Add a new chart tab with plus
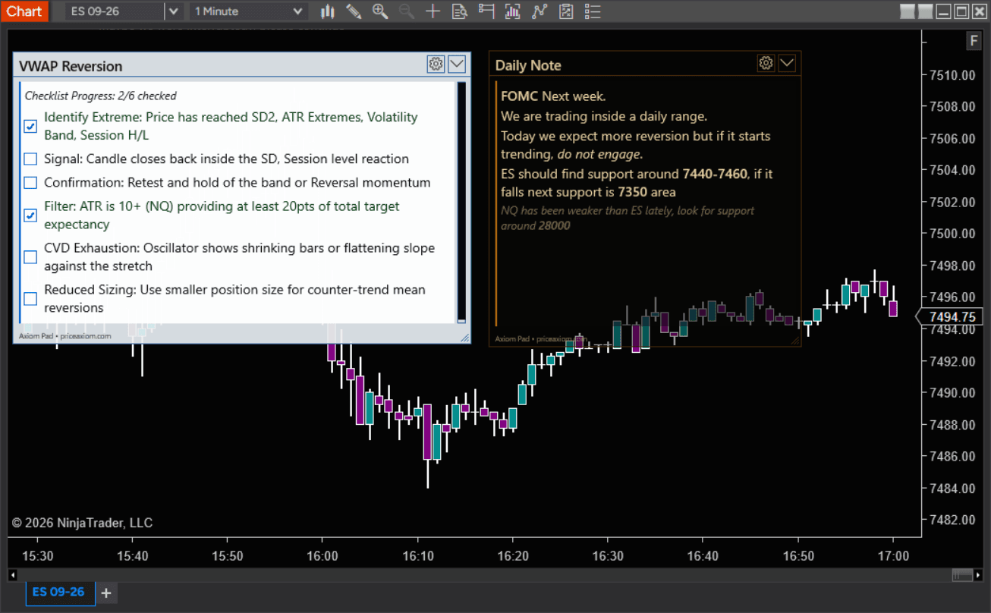 [x=106, y=593]
